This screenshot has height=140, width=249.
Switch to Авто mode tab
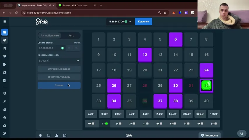click(x=71, y=36)
